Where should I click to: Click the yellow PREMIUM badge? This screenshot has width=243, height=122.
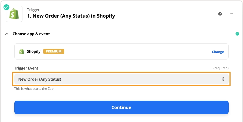coord(54,51)
